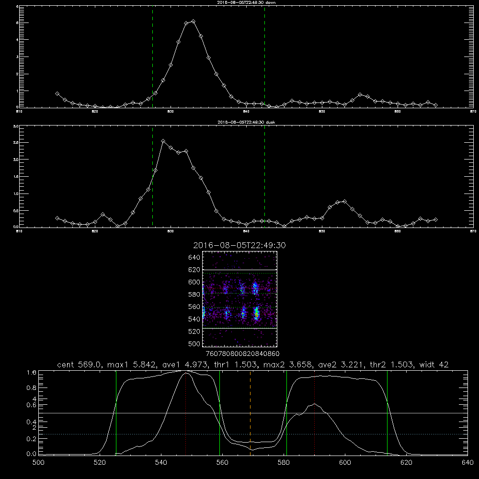Click the 'thr2 1.503' statistic
Screen dimensions: 479x479
391,365
